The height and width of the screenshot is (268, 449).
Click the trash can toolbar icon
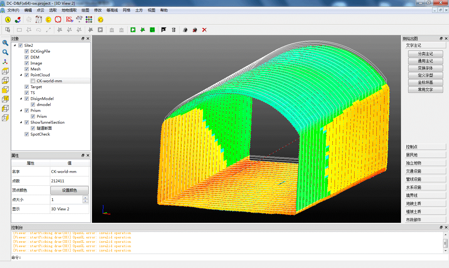click(174, 30)
